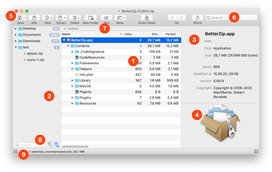The image size is (272, 172).
Task: Open the Save icon dropdown arrow
Action: pos(24,17)
